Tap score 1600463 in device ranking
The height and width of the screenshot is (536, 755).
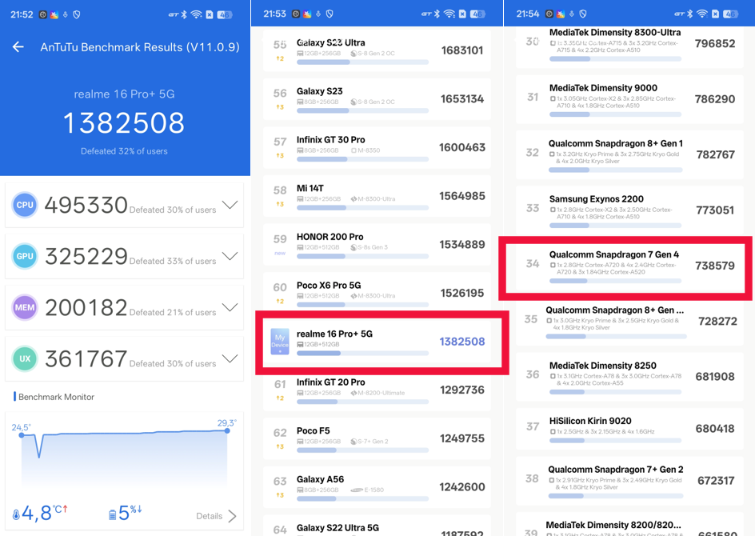pos(461,147)
